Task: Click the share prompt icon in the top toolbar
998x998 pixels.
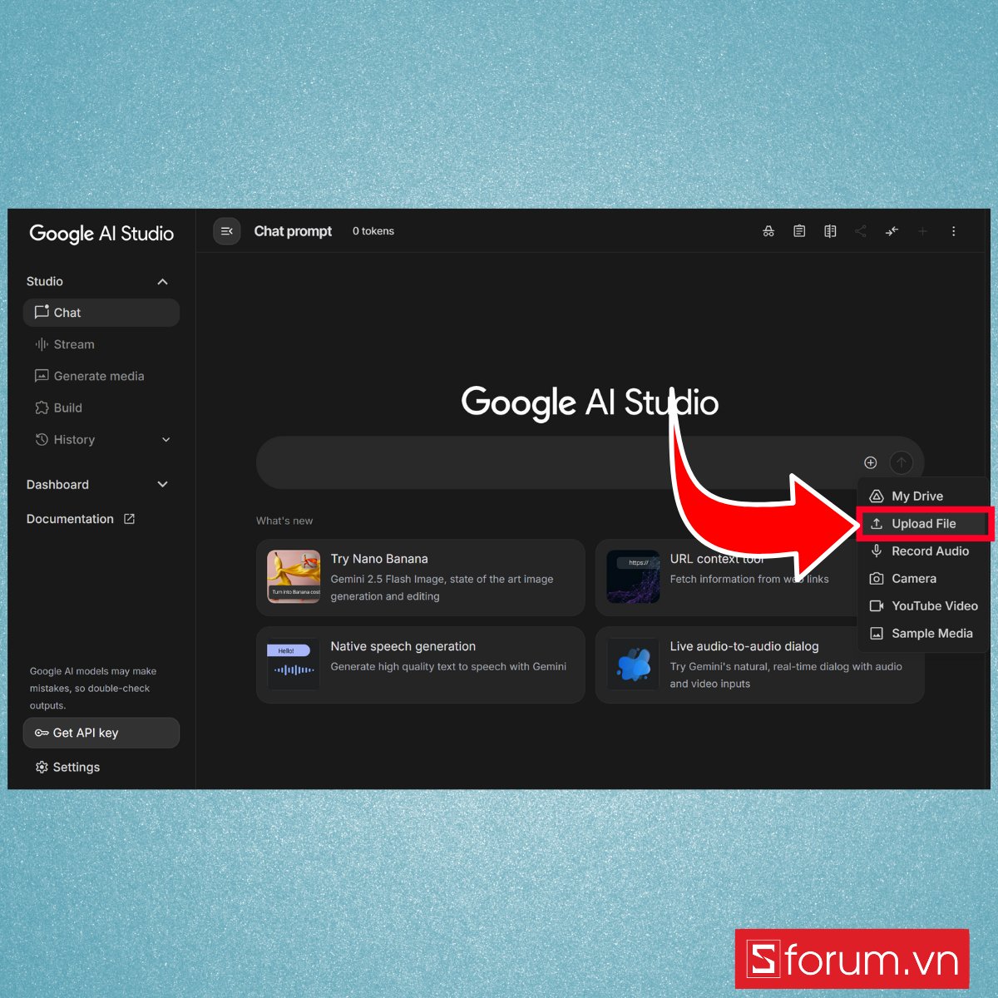Action: (x=861, y=231)
